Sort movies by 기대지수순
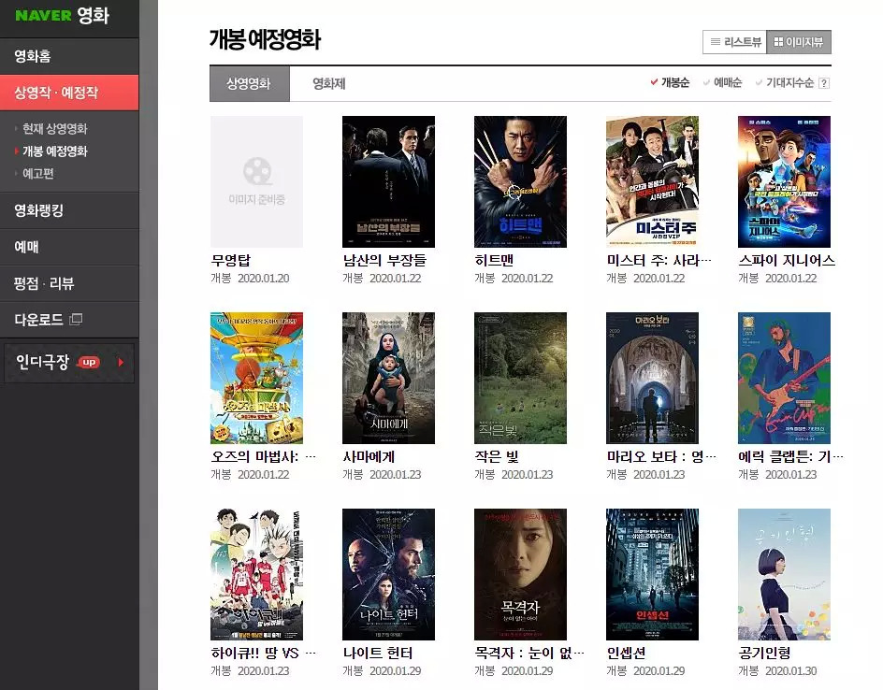This screenshot has height=690, width=883. (785, 82)
